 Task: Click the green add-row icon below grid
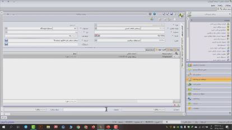click(x=178, y=105)
